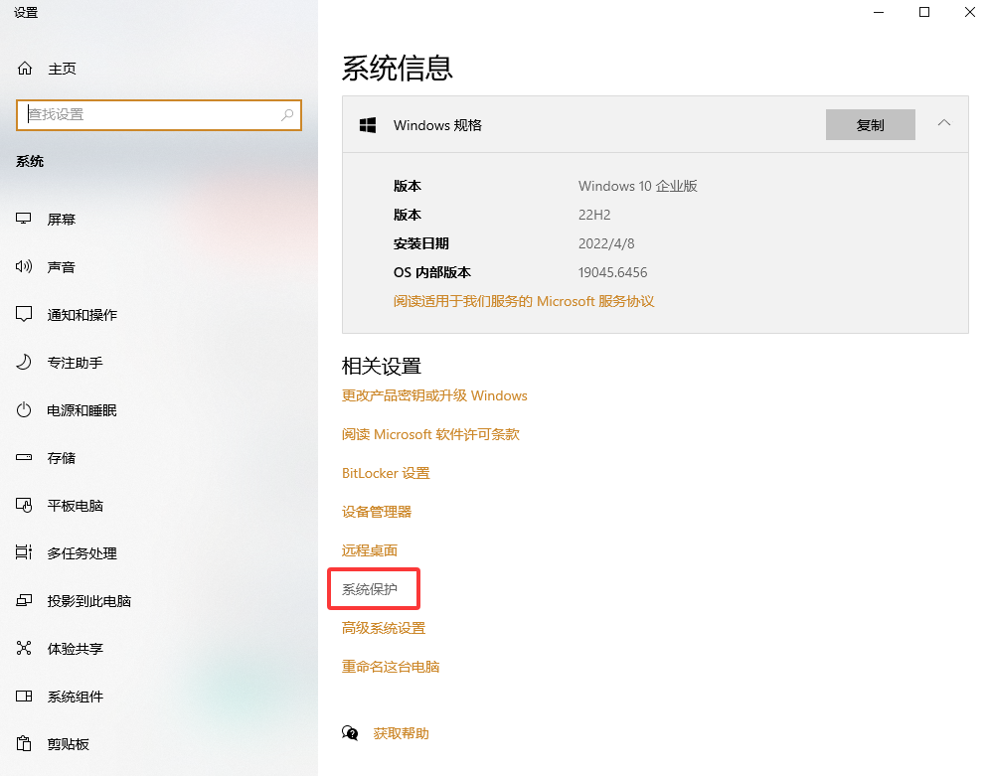Open 远程桌面 link
The image size is (988, 776).
point(369,550)
